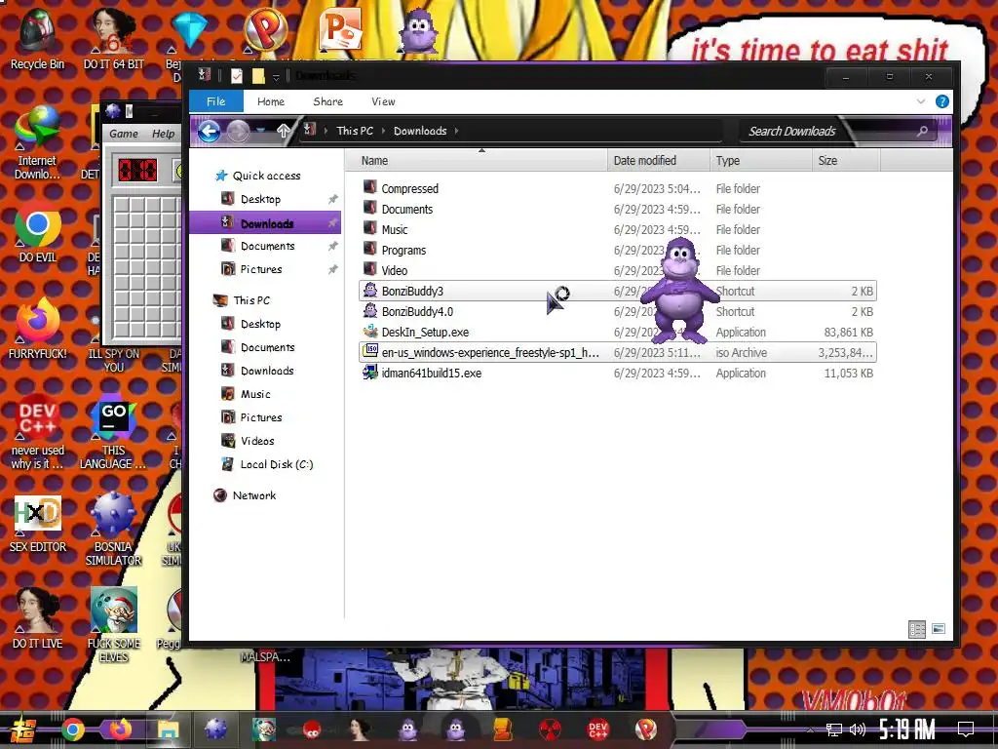The width and height of the screenshot is (998, 749).
Task: Click the Firefox icon in the taskbar
Action: [120, 729]
